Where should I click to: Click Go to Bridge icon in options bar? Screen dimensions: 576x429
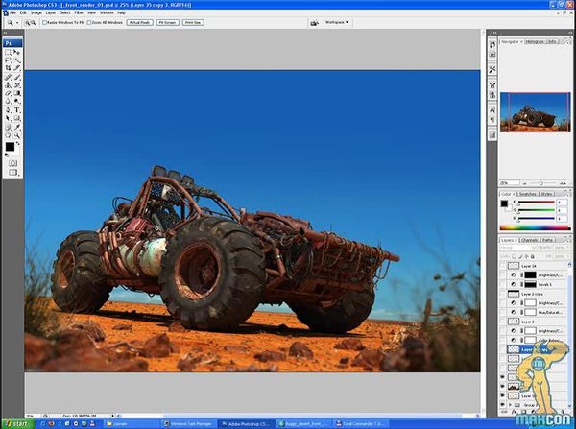click(x=315, y=23)
